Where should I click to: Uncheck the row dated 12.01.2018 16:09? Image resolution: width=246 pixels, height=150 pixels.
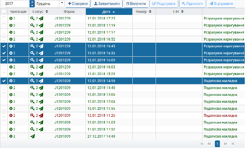(x=4, y=60)
